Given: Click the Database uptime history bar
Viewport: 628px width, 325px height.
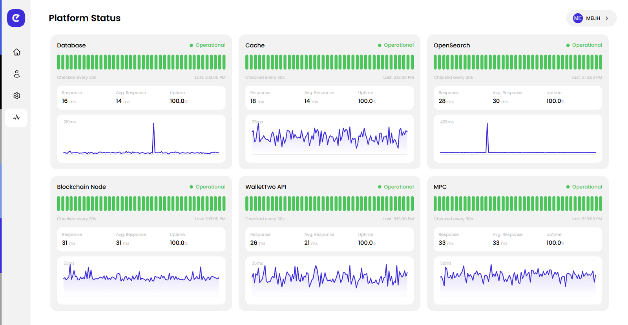Looking at the screenshot, I should tap(141, 62).
